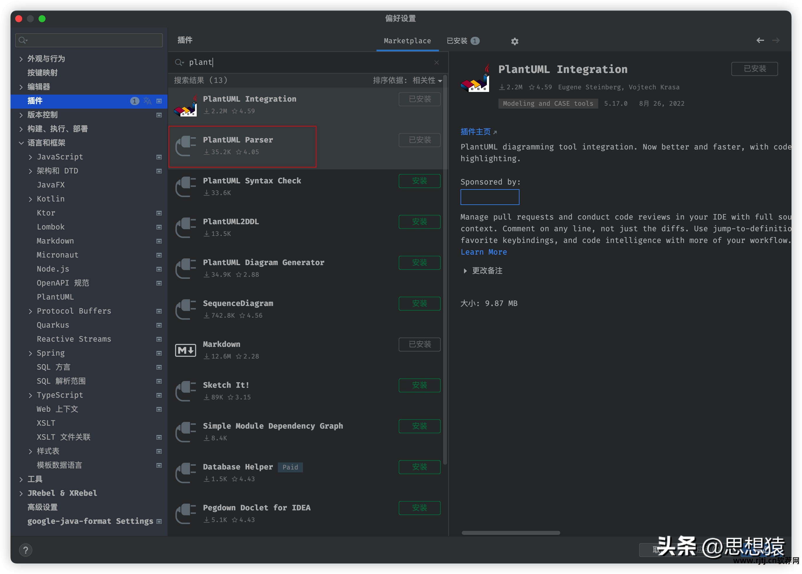Open Reactive Streams settings page
Viewport: 802px width, 574px height.
click(x=74, y=339)
